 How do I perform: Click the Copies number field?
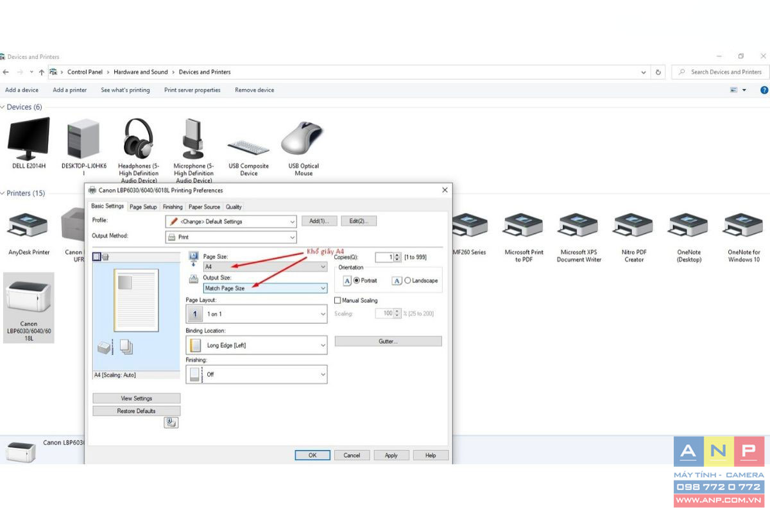(x=384, y=257)
